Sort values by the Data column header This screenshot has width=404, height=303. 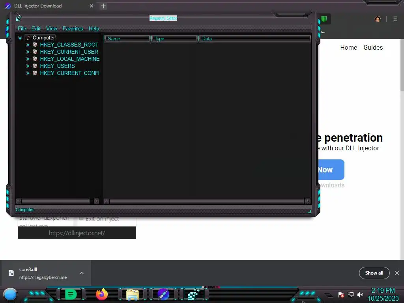254,39
